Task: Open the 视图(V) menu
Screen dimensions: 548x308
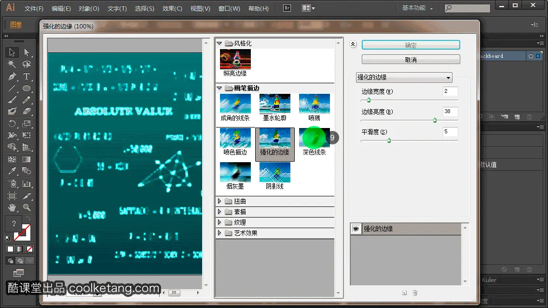Action: [x=200, y=8]
